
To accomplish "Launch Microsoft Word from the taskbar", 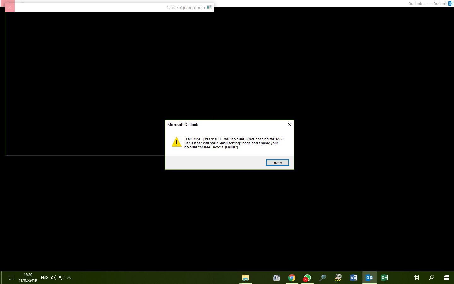I will 353,278.
